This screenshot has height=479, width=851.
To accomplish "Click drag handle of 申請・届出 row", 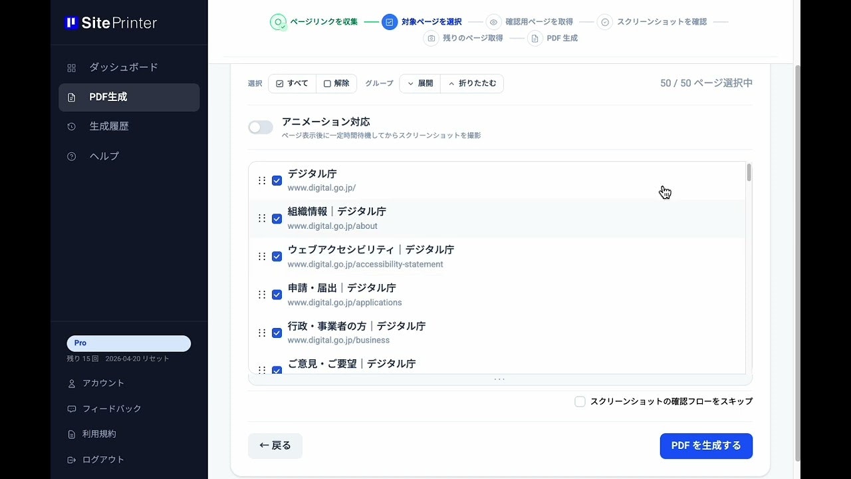I will [262, 295].
